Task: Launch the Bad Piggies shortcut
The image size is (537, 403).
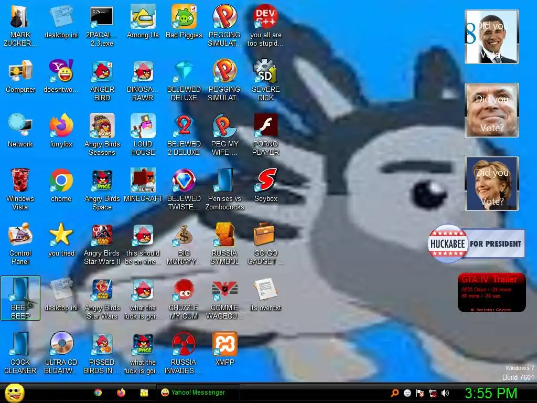Action: point(184,21)
